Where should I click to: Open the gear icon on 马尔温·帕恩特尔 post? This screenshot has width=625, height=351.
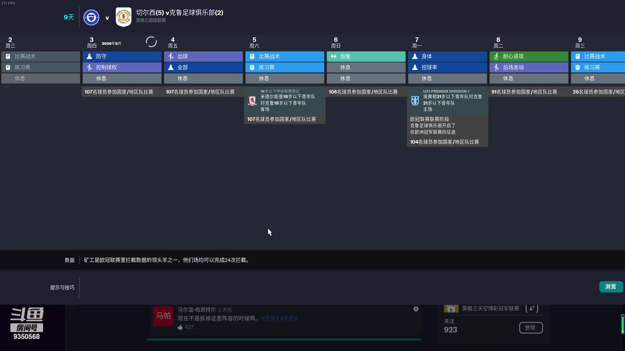pos(416,309)
